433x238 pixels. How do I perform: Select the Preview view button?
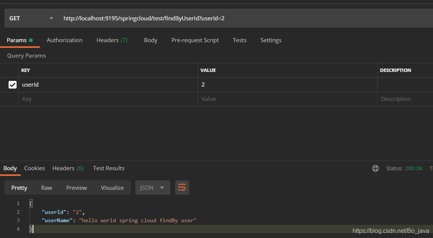pos(77,188)
